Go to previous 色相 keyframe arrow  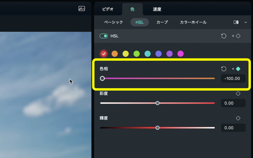[x=233, y=69]
